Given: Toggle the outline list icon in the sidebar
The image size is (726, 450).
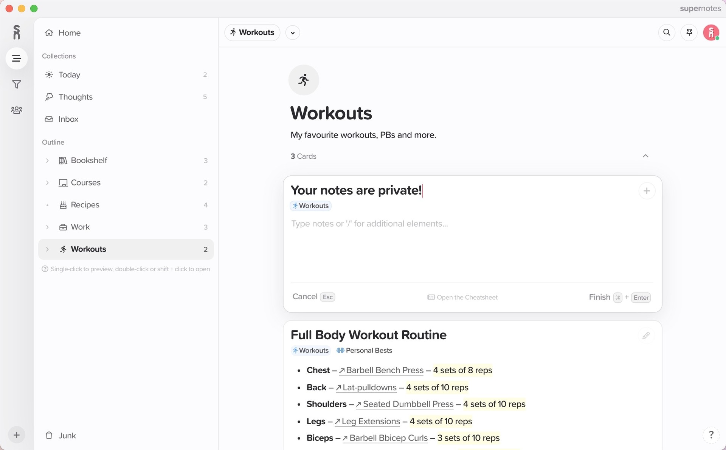Looking at the screenshot, I should (x=16, y=59).
